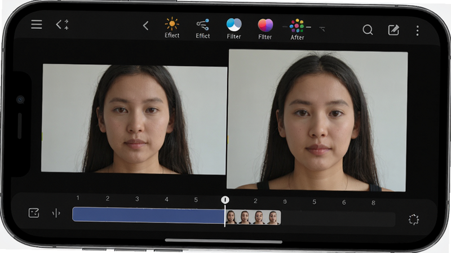Select the face thumbnail clip

(253, 218)
